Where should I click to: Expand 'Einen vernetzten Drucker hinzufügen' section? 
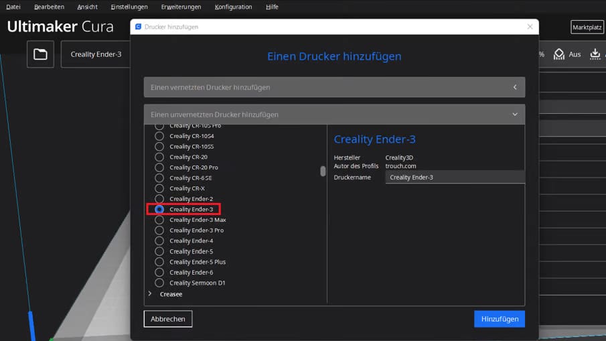coord(334,87)
